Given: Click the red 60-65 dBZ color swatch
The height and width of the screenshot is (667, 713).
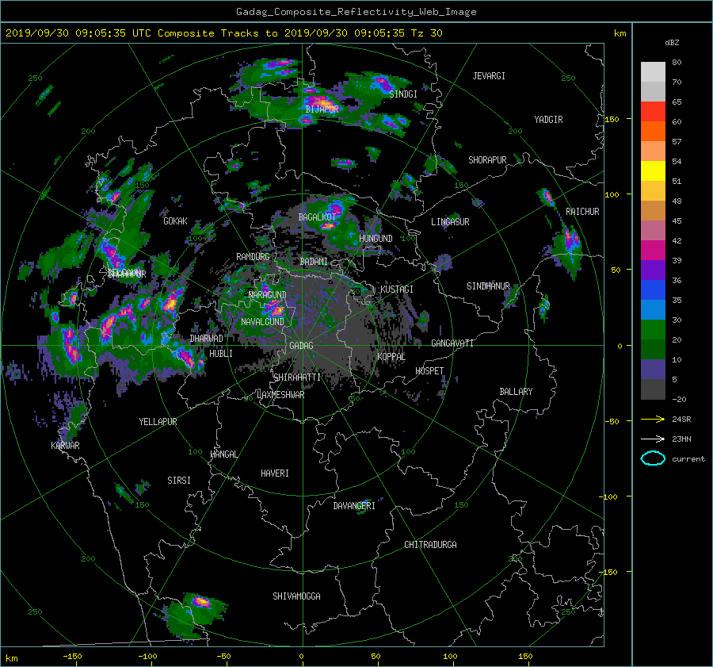Looking at the screenshot, I should (x=653, y=112).
